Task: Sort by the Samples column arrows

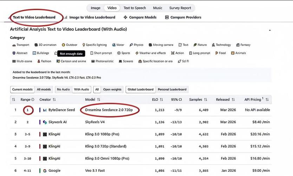Action: [x=206, y=100]
